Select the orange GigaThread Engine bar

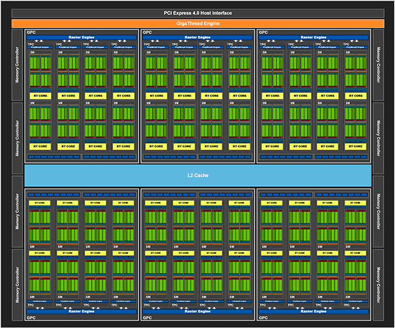pyautogui.click(x=197, y=23)
